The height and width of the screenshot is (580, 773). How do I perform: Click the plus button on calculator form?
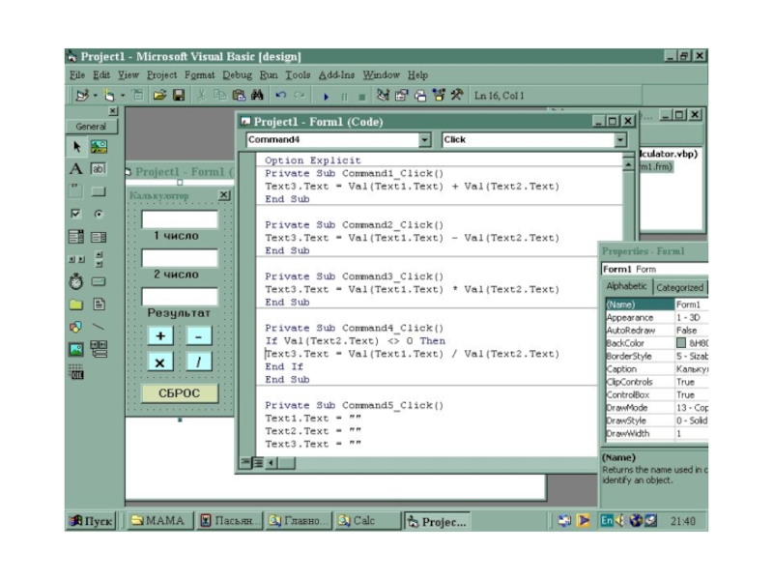pos(160,336)
